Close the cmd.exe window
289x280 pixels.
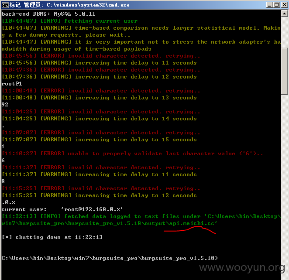(284, 5)
